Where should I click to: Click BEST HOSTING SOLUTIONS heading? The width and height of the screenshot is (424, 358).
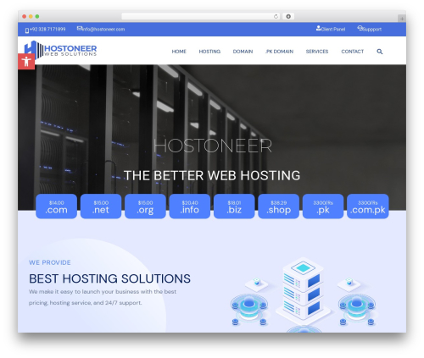point(109,278)
